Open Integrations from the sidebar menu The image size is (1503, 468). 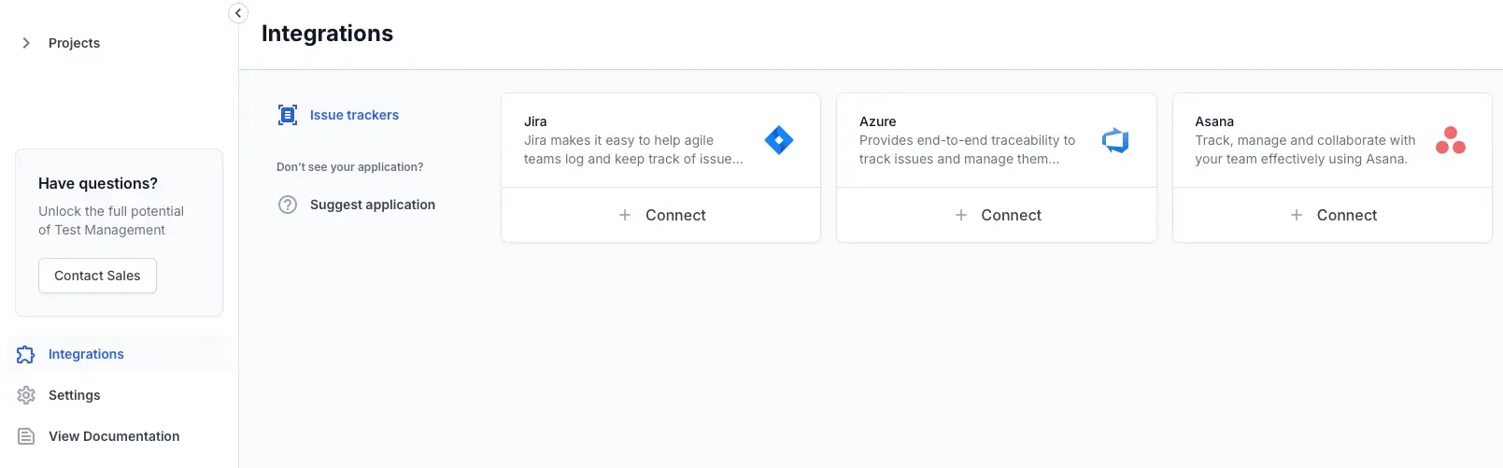pos(86,354)
